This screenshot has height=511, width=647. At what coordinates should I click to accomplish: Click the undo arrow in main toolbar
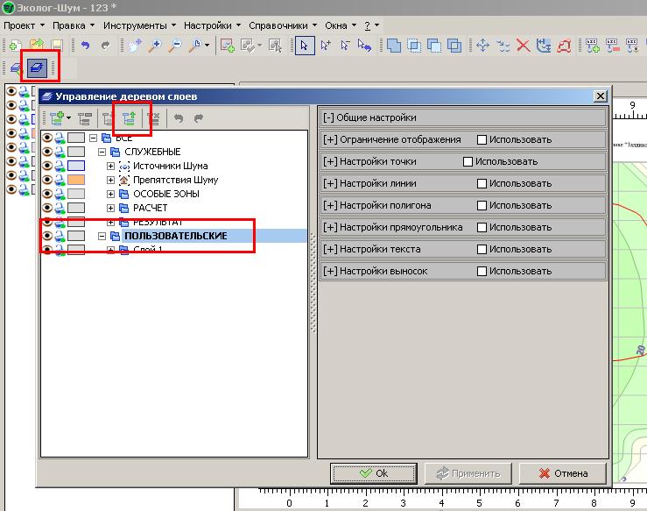point(85,45)
